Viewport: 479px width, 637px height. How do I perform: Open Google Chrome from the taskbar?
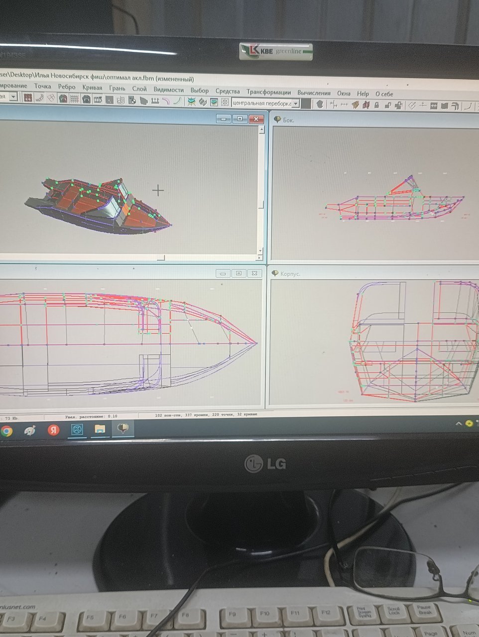6,431
